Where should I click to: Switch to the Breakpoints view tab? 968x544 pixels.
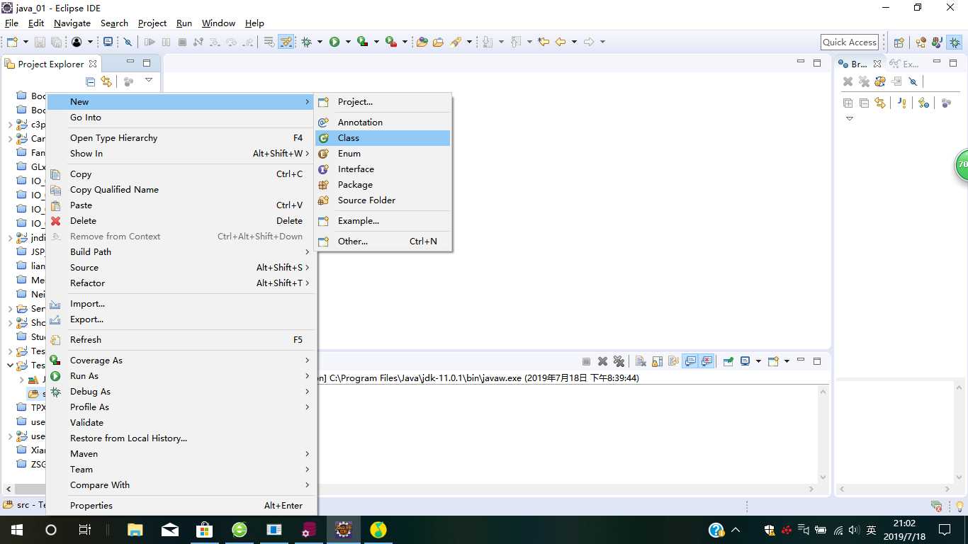[859, 64]
